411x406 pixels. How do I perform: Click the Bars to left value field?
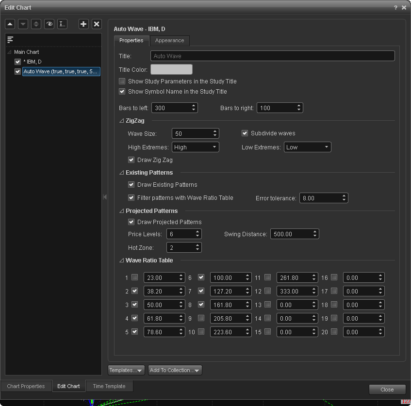pos(171,108)
